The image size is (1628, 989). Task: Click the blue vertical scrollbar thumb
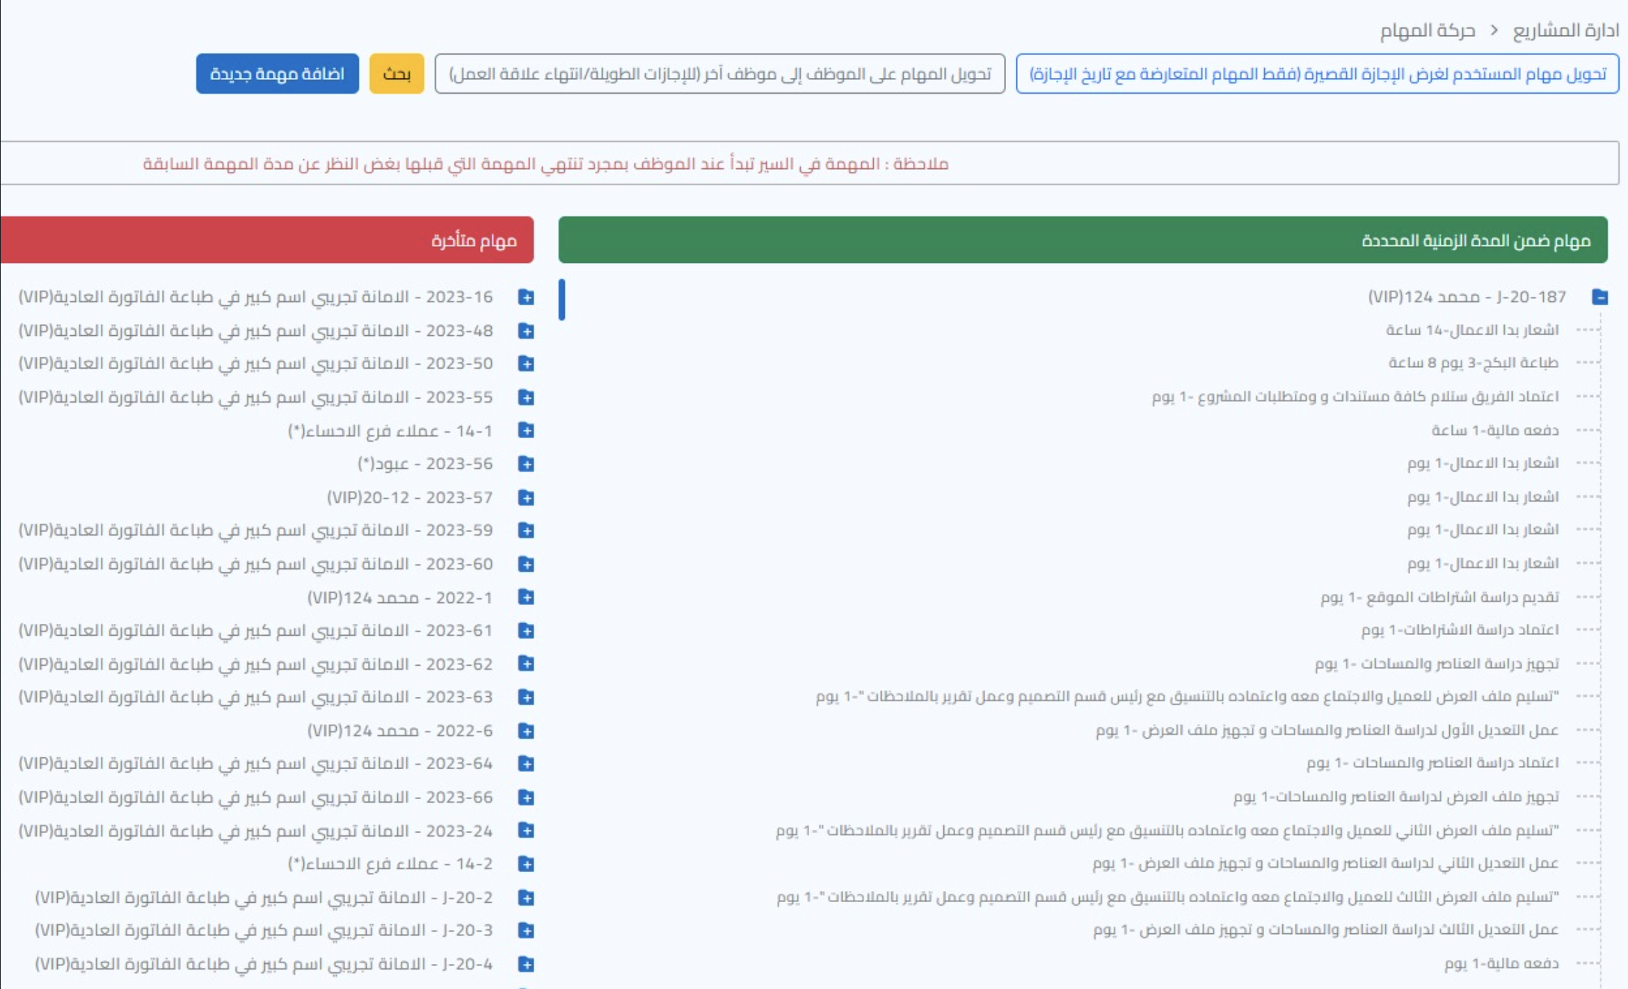click(561, 300)
